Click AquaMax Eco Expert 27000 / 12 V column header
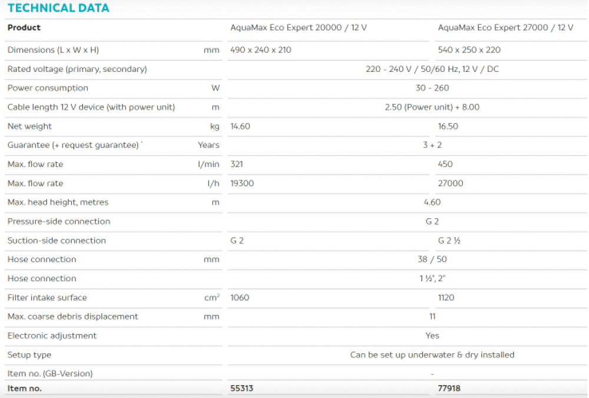 coord(505,28)
